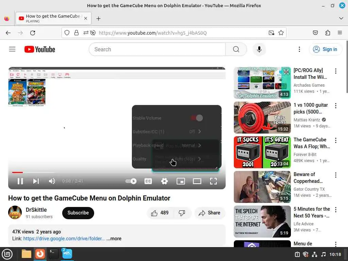
Task: Reload the current page
Action: [33, 33]
